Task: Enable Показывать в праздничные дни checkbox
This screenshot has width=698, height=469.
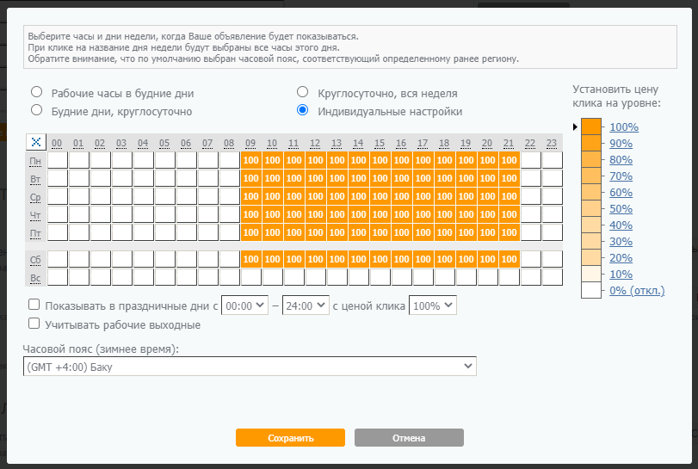Action: point(34,305)
